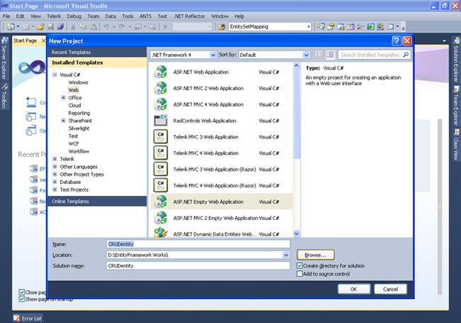The width and height of the screenshot is (461, 323).
Task: Click the template list scrollbar thumb
Action: pos(296,114)
